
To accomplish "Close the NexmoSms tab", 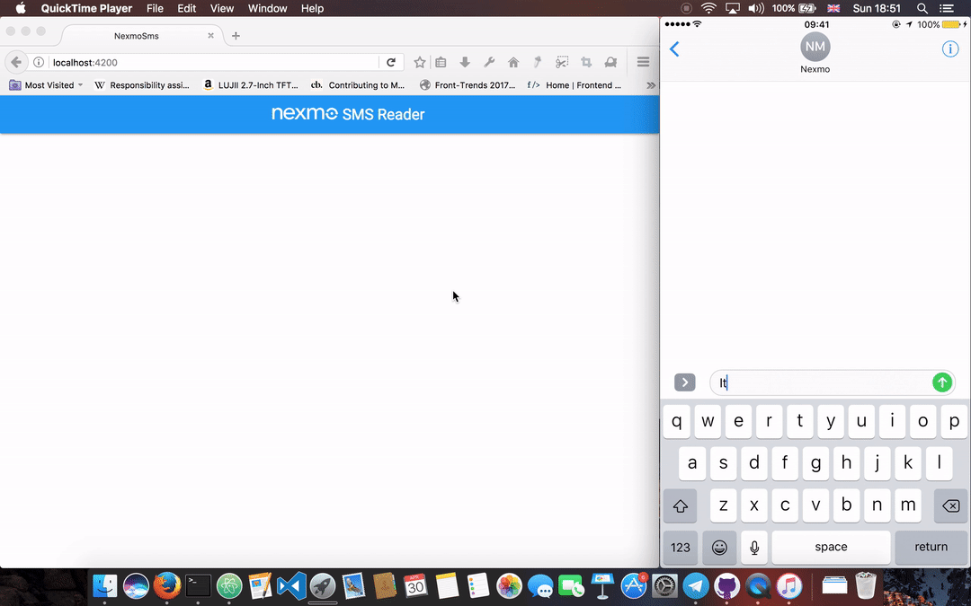I will (210, 36).
